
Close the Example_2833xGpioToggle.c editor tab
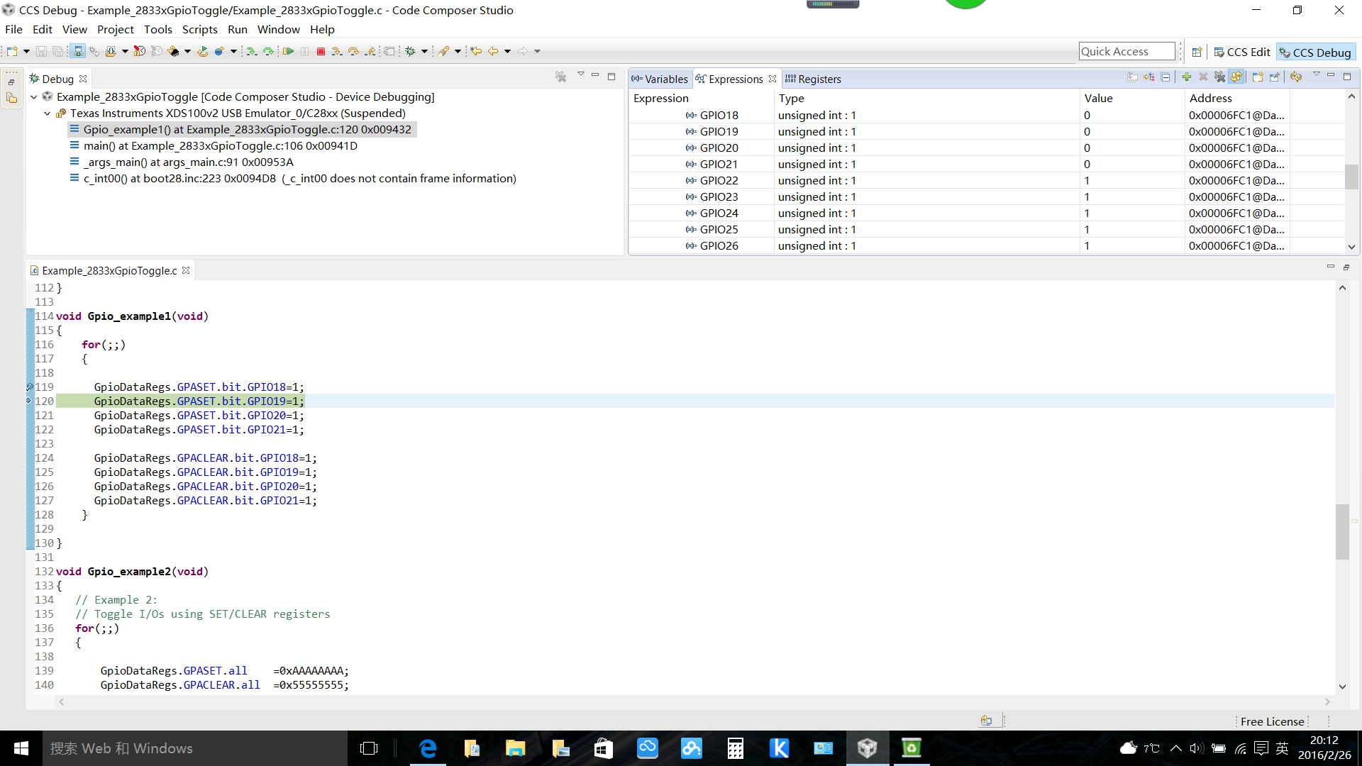(186, 270)
